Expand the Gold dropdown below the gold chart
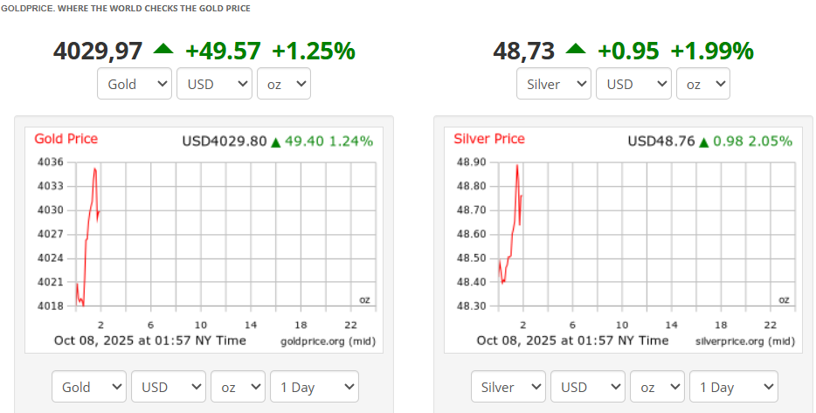The height and width of the screenshot is (413, 816). [89, 387]
